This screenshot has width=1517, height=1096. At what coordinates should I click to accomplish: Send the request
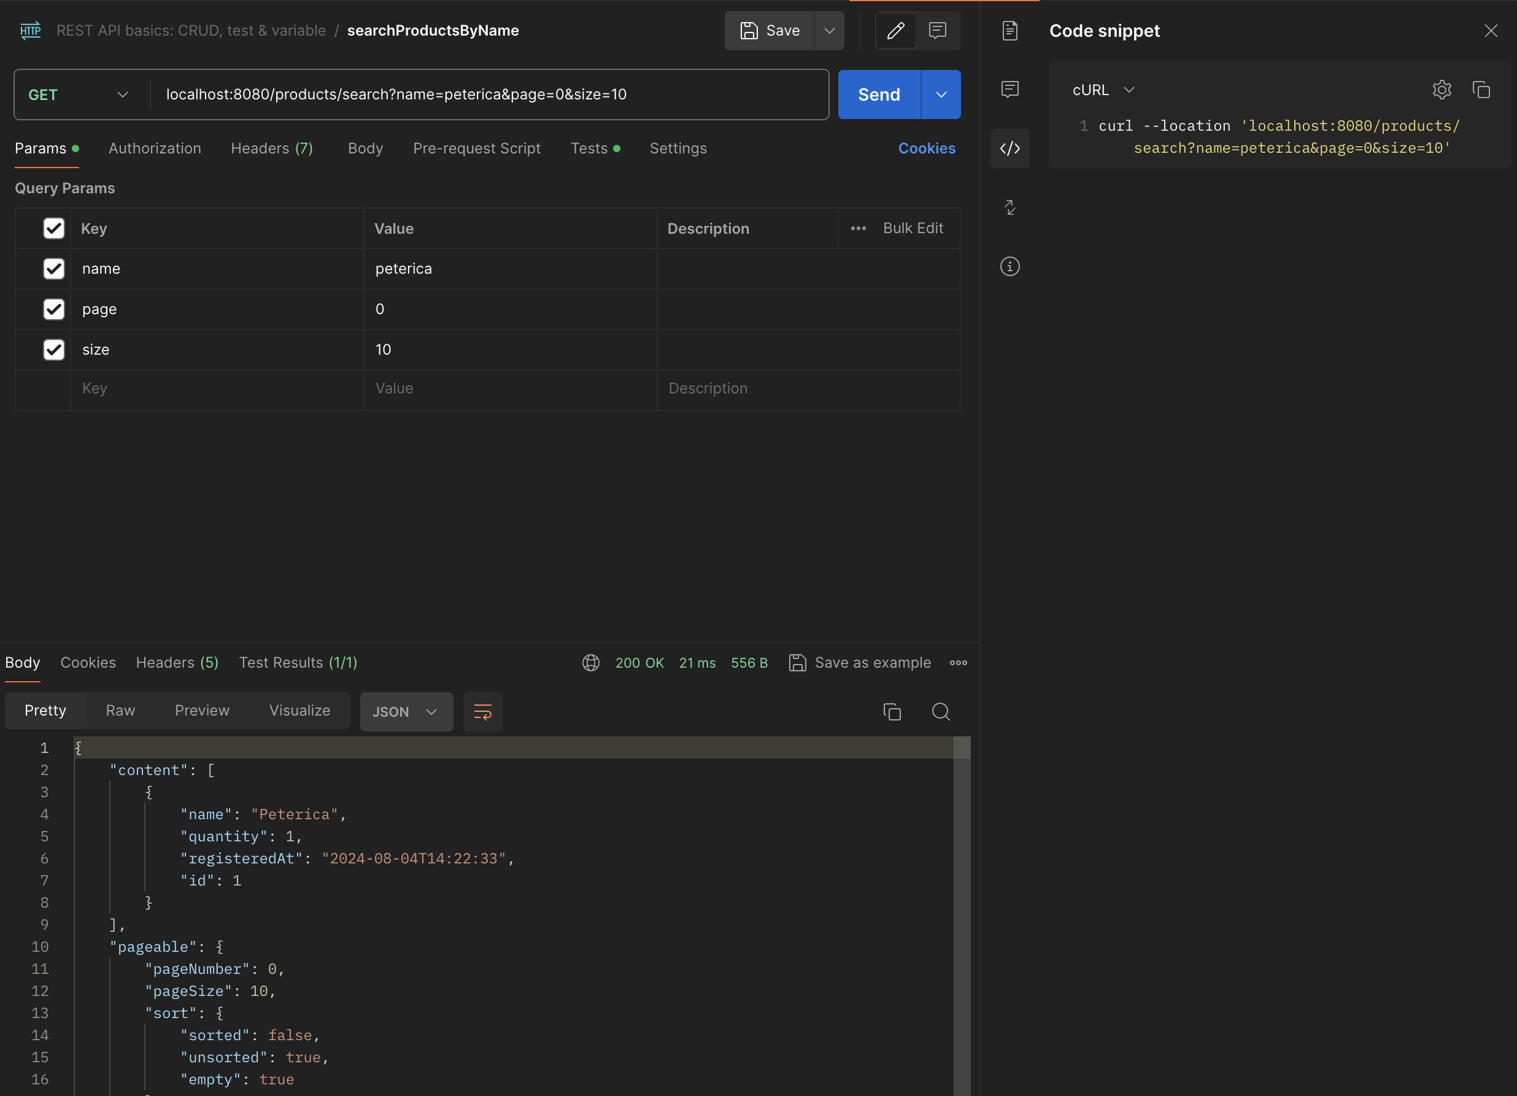[878, 95]
